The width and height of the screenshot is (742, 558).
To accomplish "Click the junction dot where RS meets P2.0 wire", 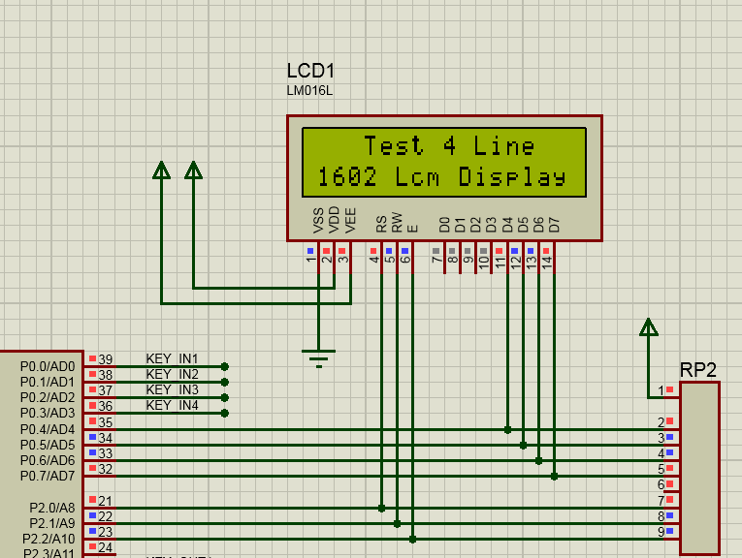I will (382, 509).
